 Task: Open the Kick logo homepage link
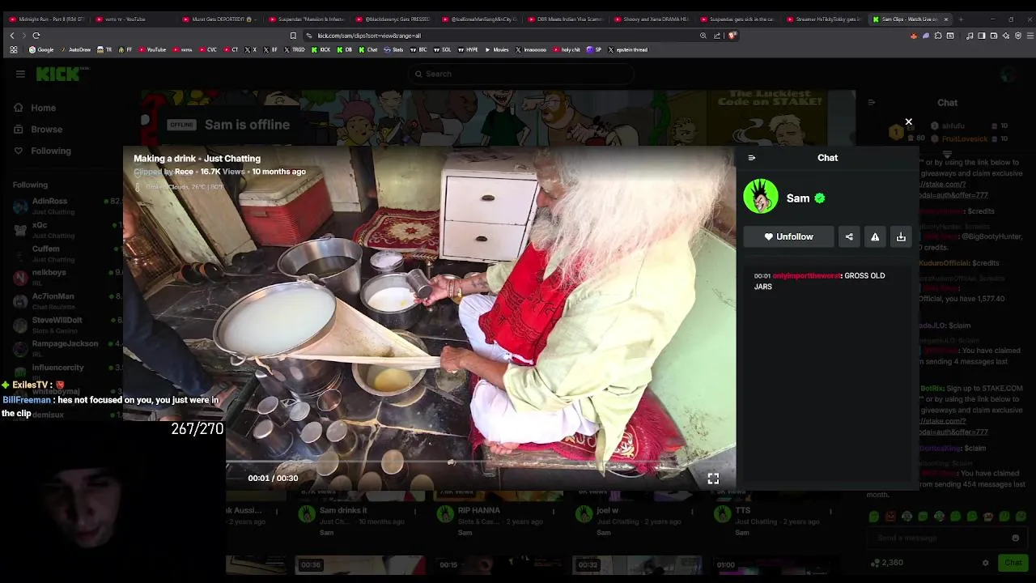tap(58, 74)
